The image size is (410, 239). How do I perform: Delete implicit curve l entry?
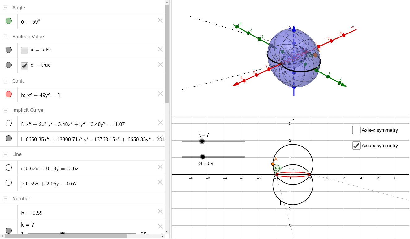(x=160, y=138)
